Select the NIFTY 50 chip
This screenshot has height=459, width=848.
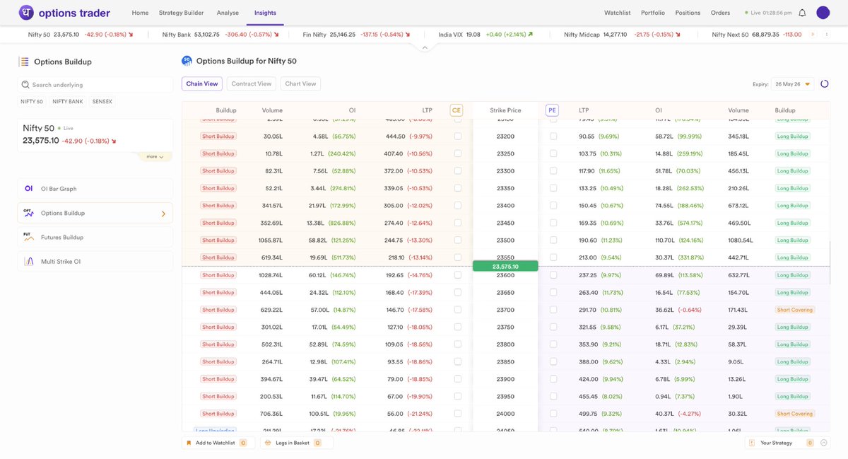(32, 101)
